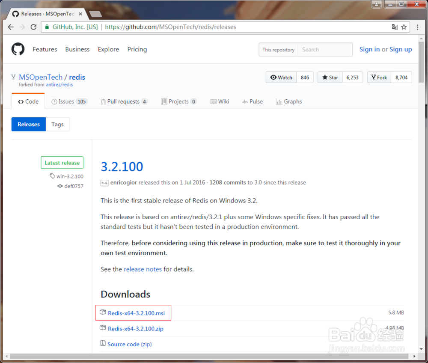Image resolution: width=428 pixels, height=363 pixels.
Task: Click the horizontal scrollbar thumb
Action: pos(209,356)
